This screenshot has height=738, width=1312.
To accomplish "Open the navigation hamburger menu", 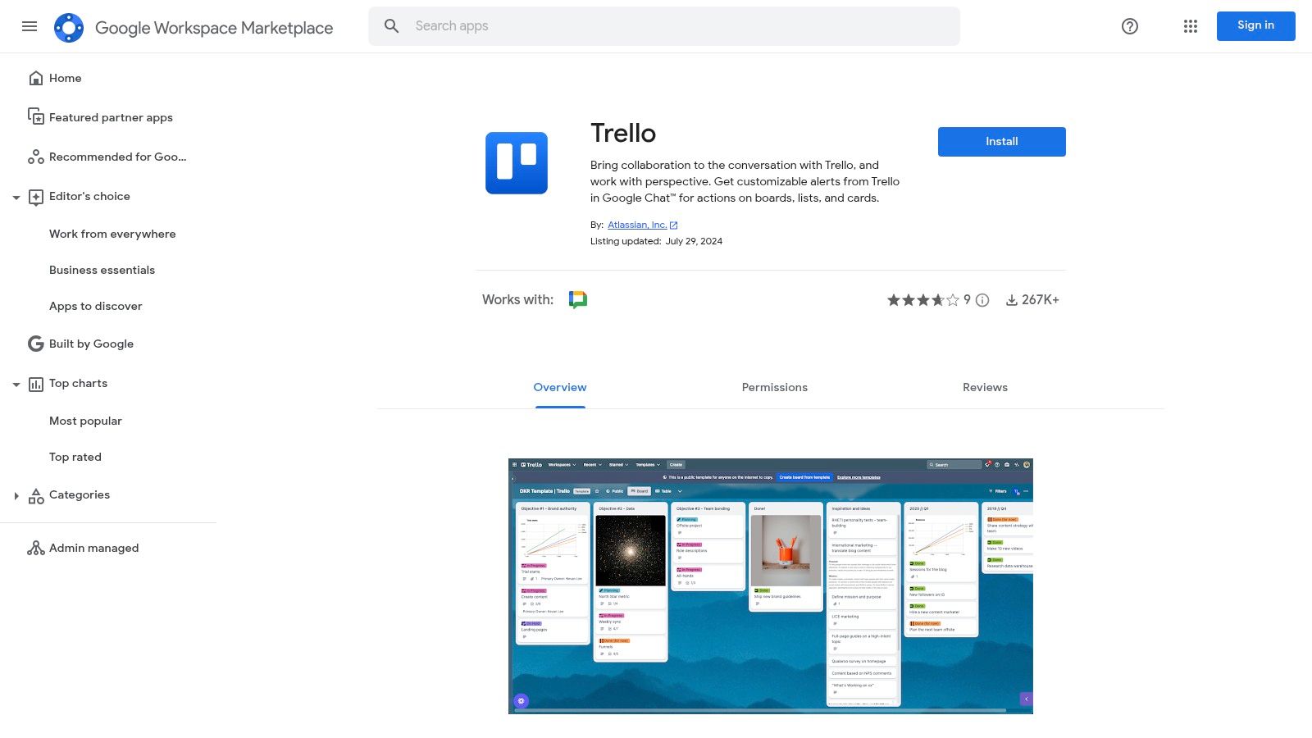I will click(30, 26).
